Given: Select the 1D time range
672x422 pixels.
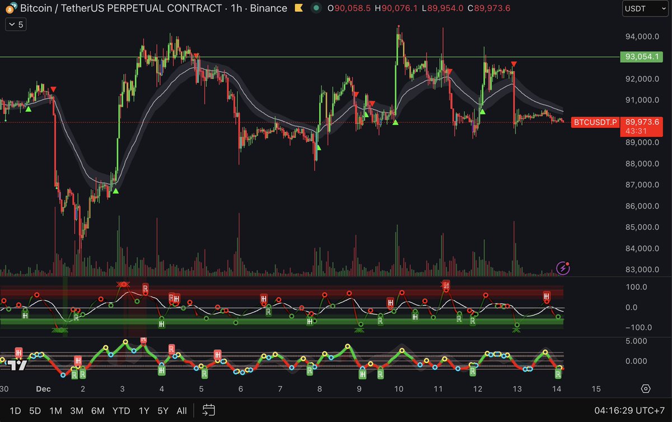Looking at the screenshot, I should point(15,411).
